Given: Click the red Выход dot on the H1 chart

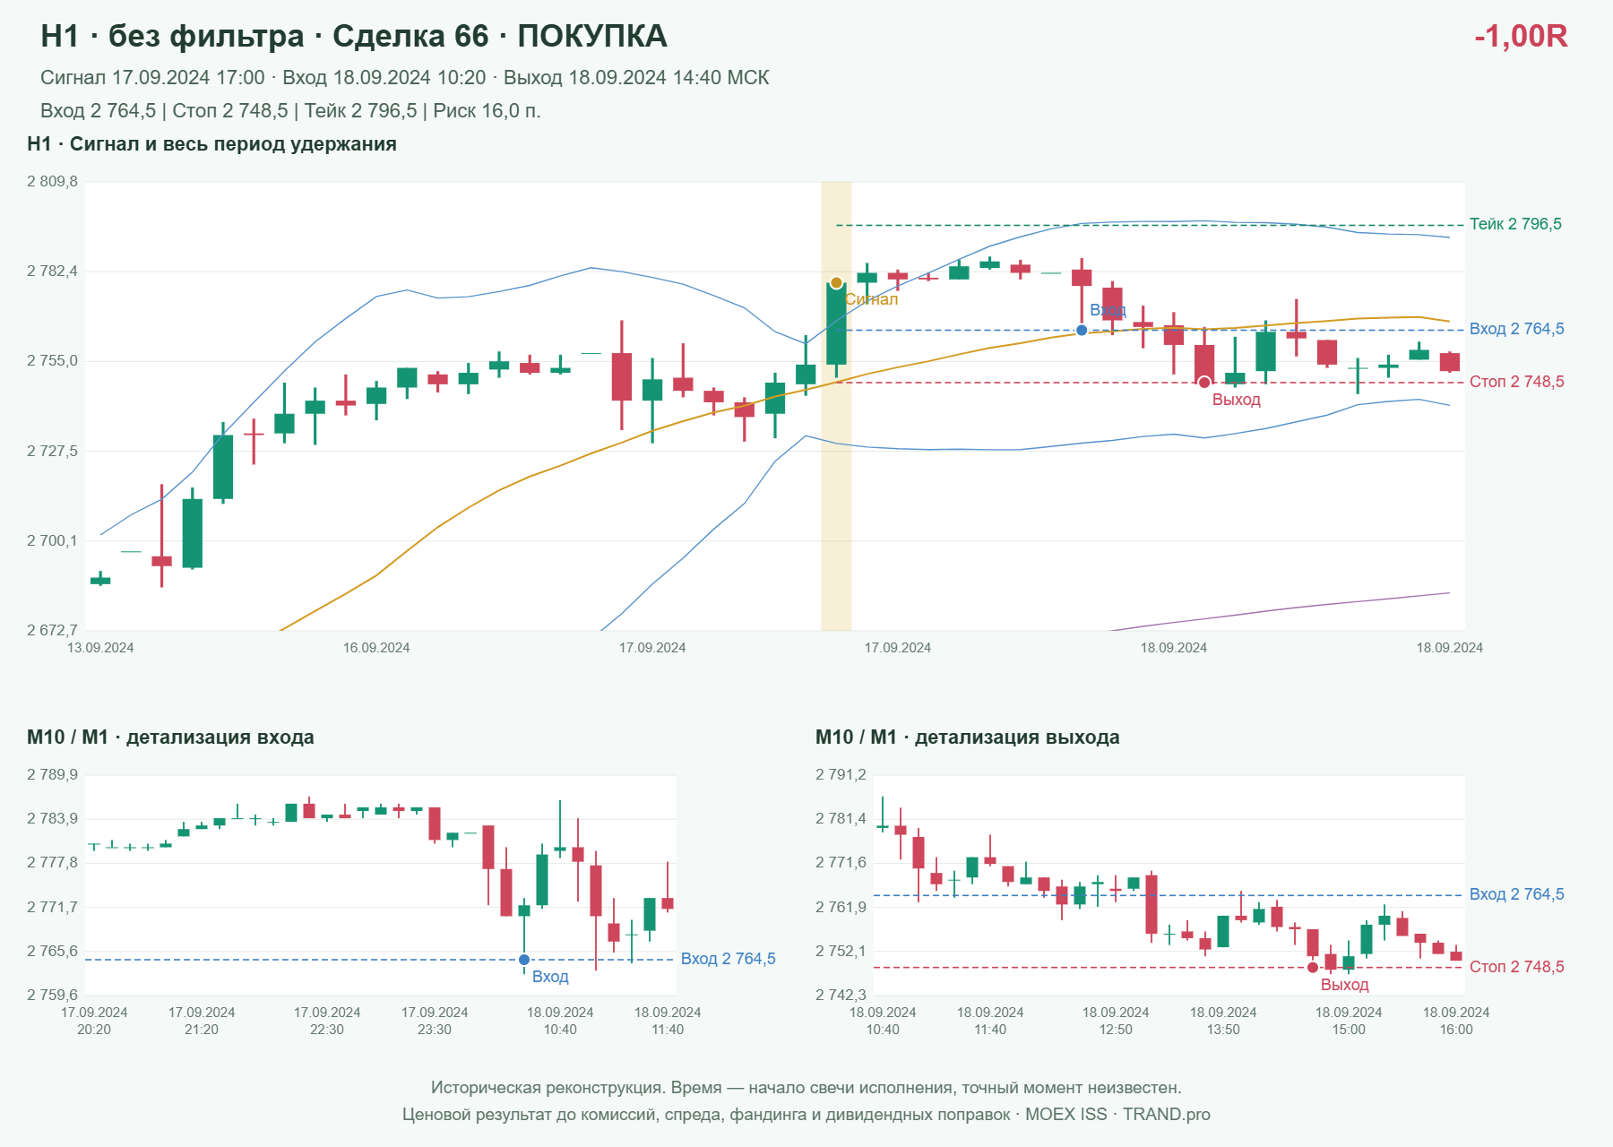Looking at the screenshot, I should [1204, 383].
